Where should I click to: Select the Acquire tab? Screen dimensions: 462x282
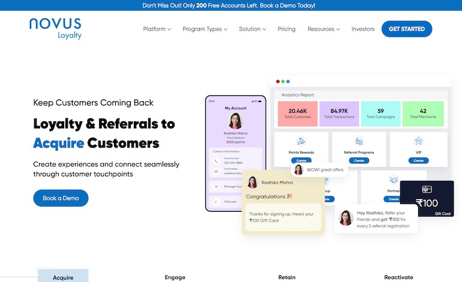[63, 277]
